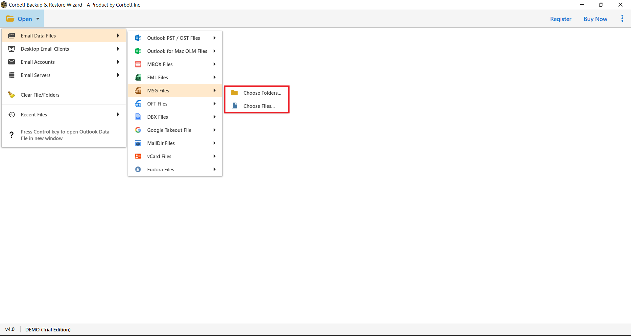This screenshot has width=631, height=336.
Task: Select Choose Files... menu entry
Action: point(257,106)
